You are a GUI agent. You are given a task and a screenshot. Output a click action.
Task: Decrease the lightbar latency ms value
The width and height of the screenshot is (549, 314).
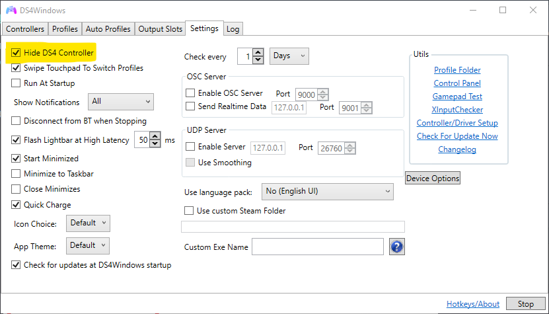pos(155,143)
